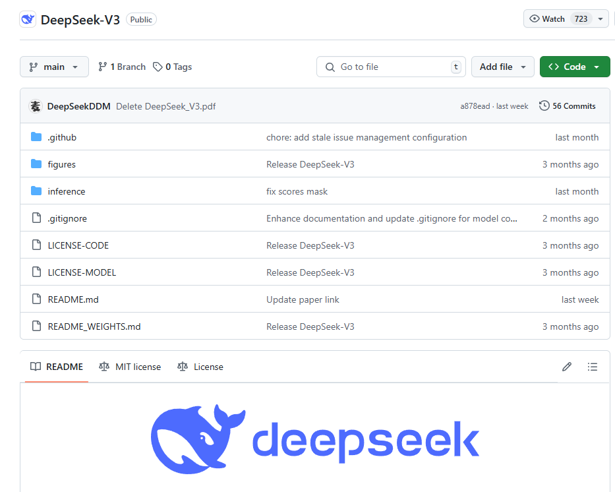Click the scale icon on MIT license tab
The width and height of the screenshot is (615, 492).
click(104, 367)
